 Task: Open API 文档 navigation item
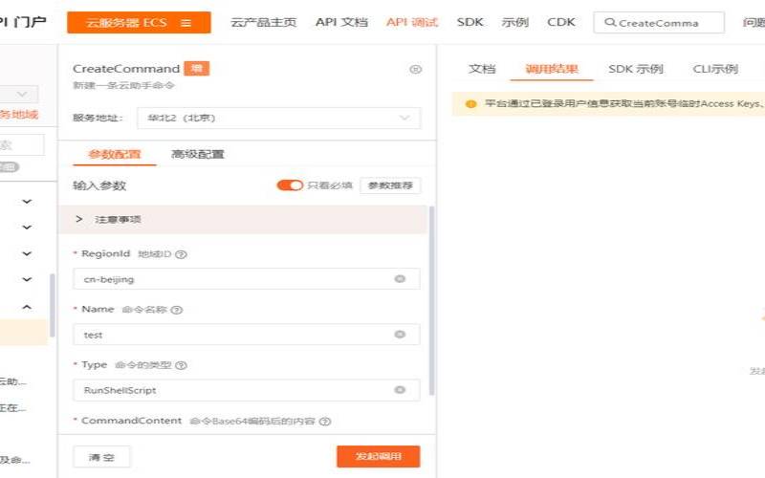[341, 22]
